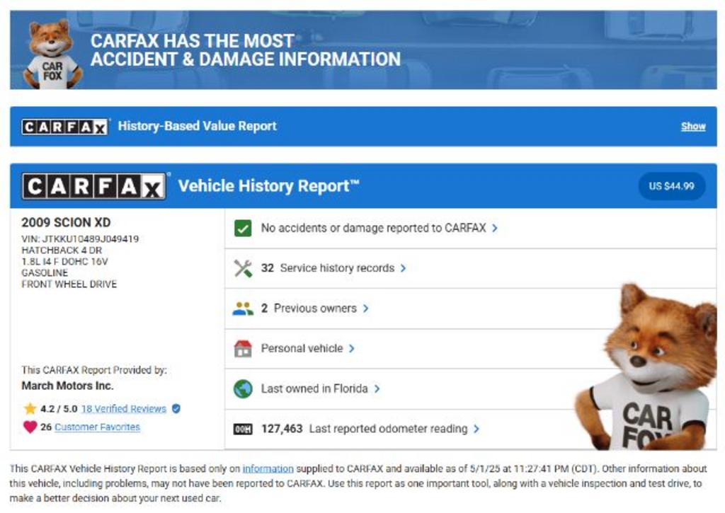Click the VIN JTKKU10489J049419 text
This screenshot has height=513, width=725.
80,239
